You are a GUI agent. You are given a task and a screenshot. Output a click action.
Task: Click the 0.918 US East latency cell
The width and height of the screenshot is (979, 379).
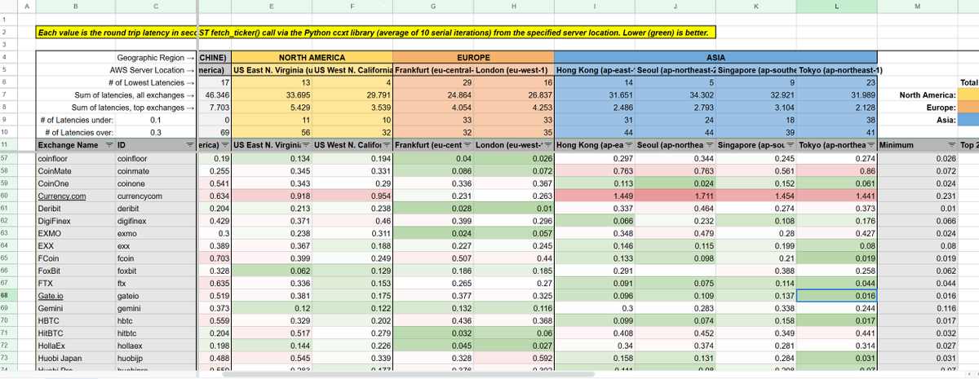point(271,196)
